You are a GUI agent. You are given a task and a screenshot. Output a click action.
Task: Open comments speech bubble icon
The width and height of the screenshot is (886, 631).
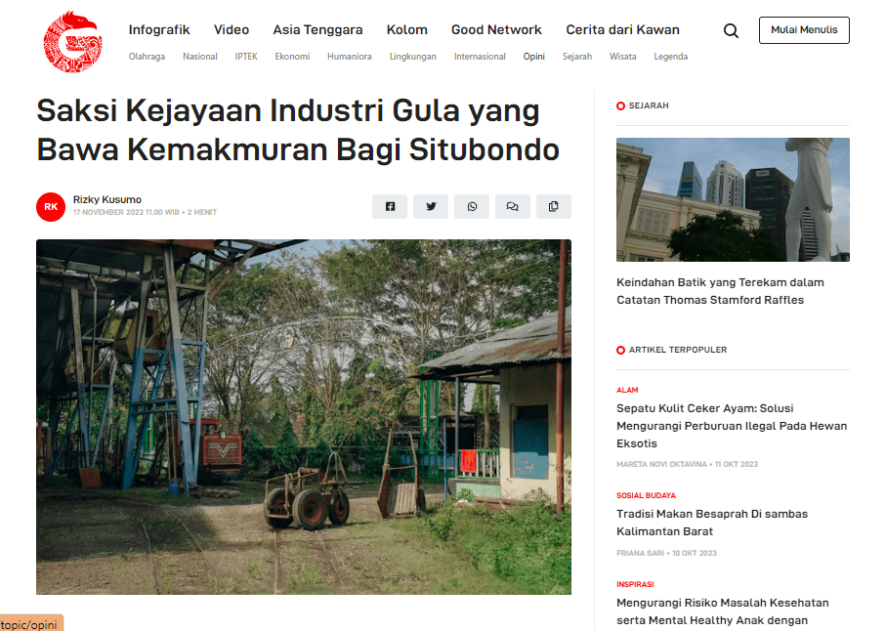[x=513, y=206]
